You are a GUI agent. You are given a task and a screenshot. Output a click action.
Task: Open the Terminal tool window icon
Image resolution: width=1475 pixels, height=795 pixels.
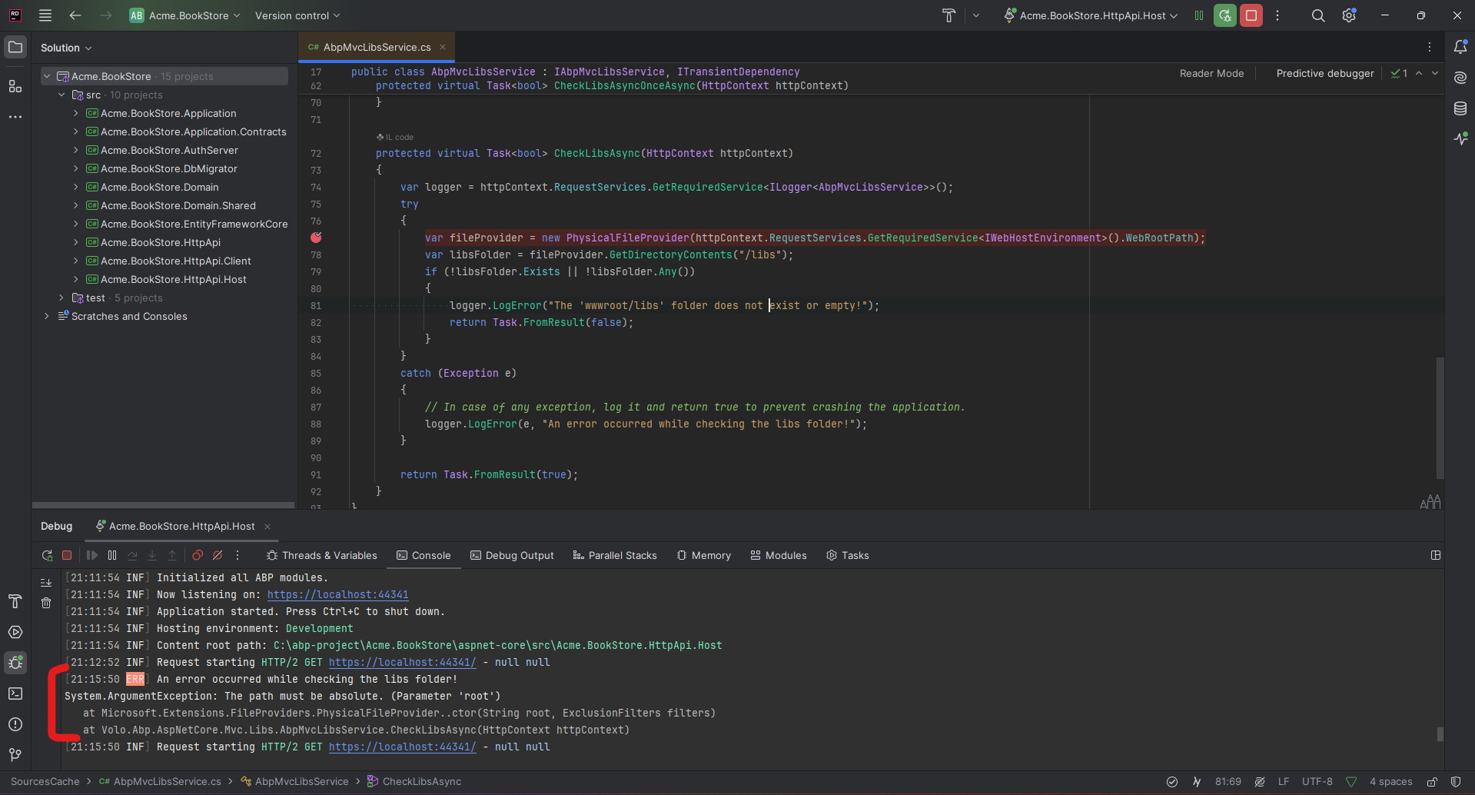pyautogui.click(x=15, y=694)
